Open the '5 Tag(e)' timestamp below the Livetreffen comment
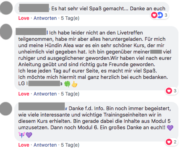184x151 pixels. 70,94
